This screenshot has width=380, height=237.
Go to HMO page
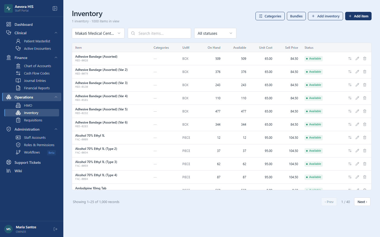click(x=32, y=105)
